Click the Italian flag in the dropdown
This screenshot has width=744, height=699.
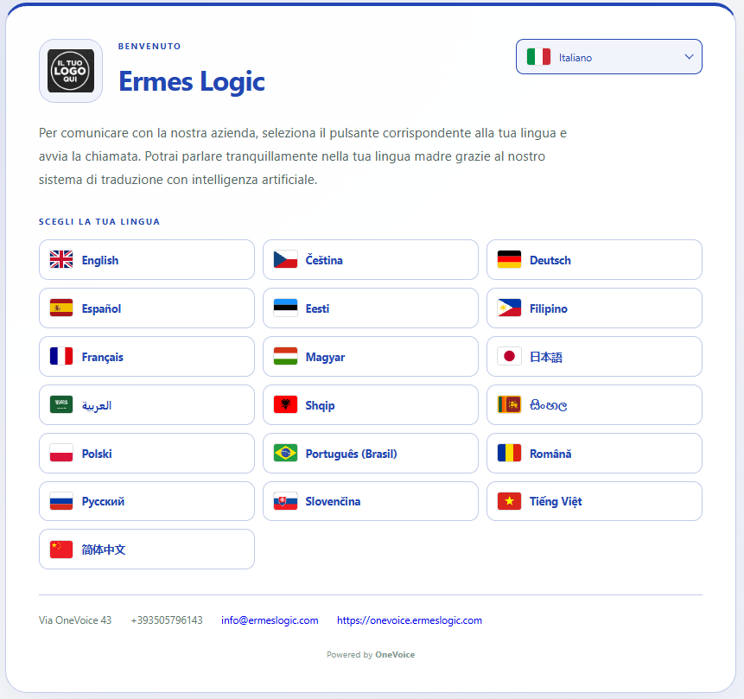coord(538,57)
